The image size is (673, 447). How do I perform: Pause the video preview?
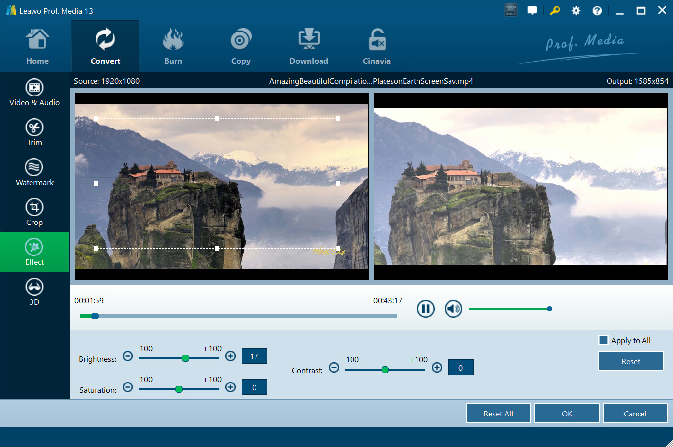pos(425,309)
